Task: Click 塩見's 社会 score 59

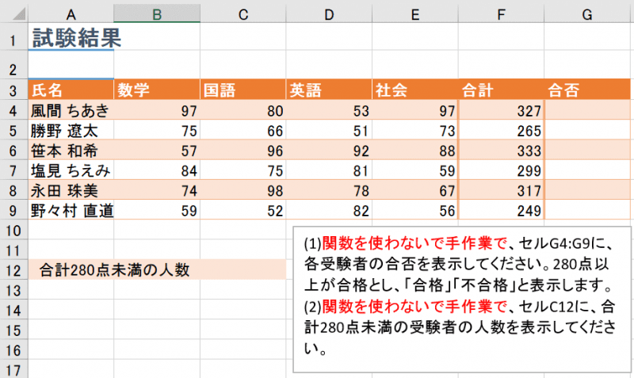Action: [415, 170]
